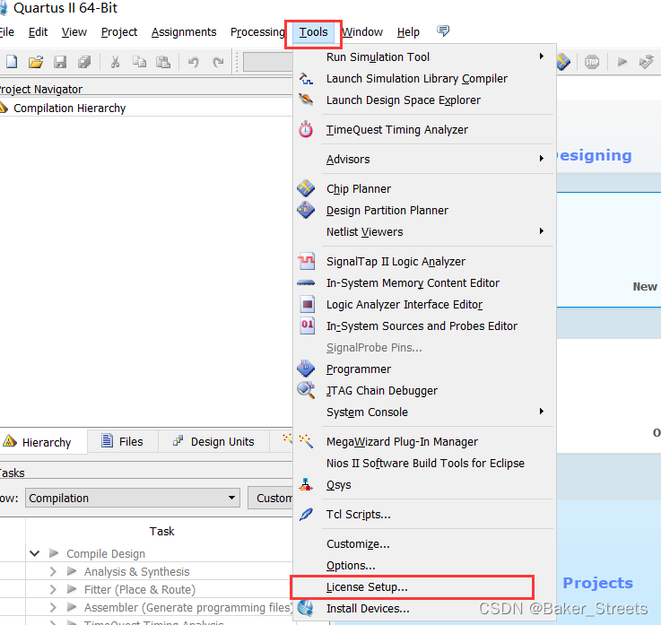Click the chat bubble icon after Help
661x625 pixels.
tap(443, 30)
